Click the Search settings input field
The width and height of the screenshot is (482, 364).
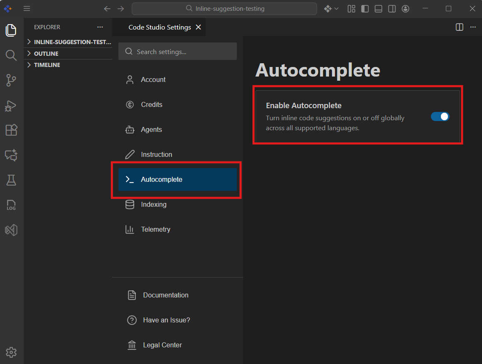click(177, 51)
